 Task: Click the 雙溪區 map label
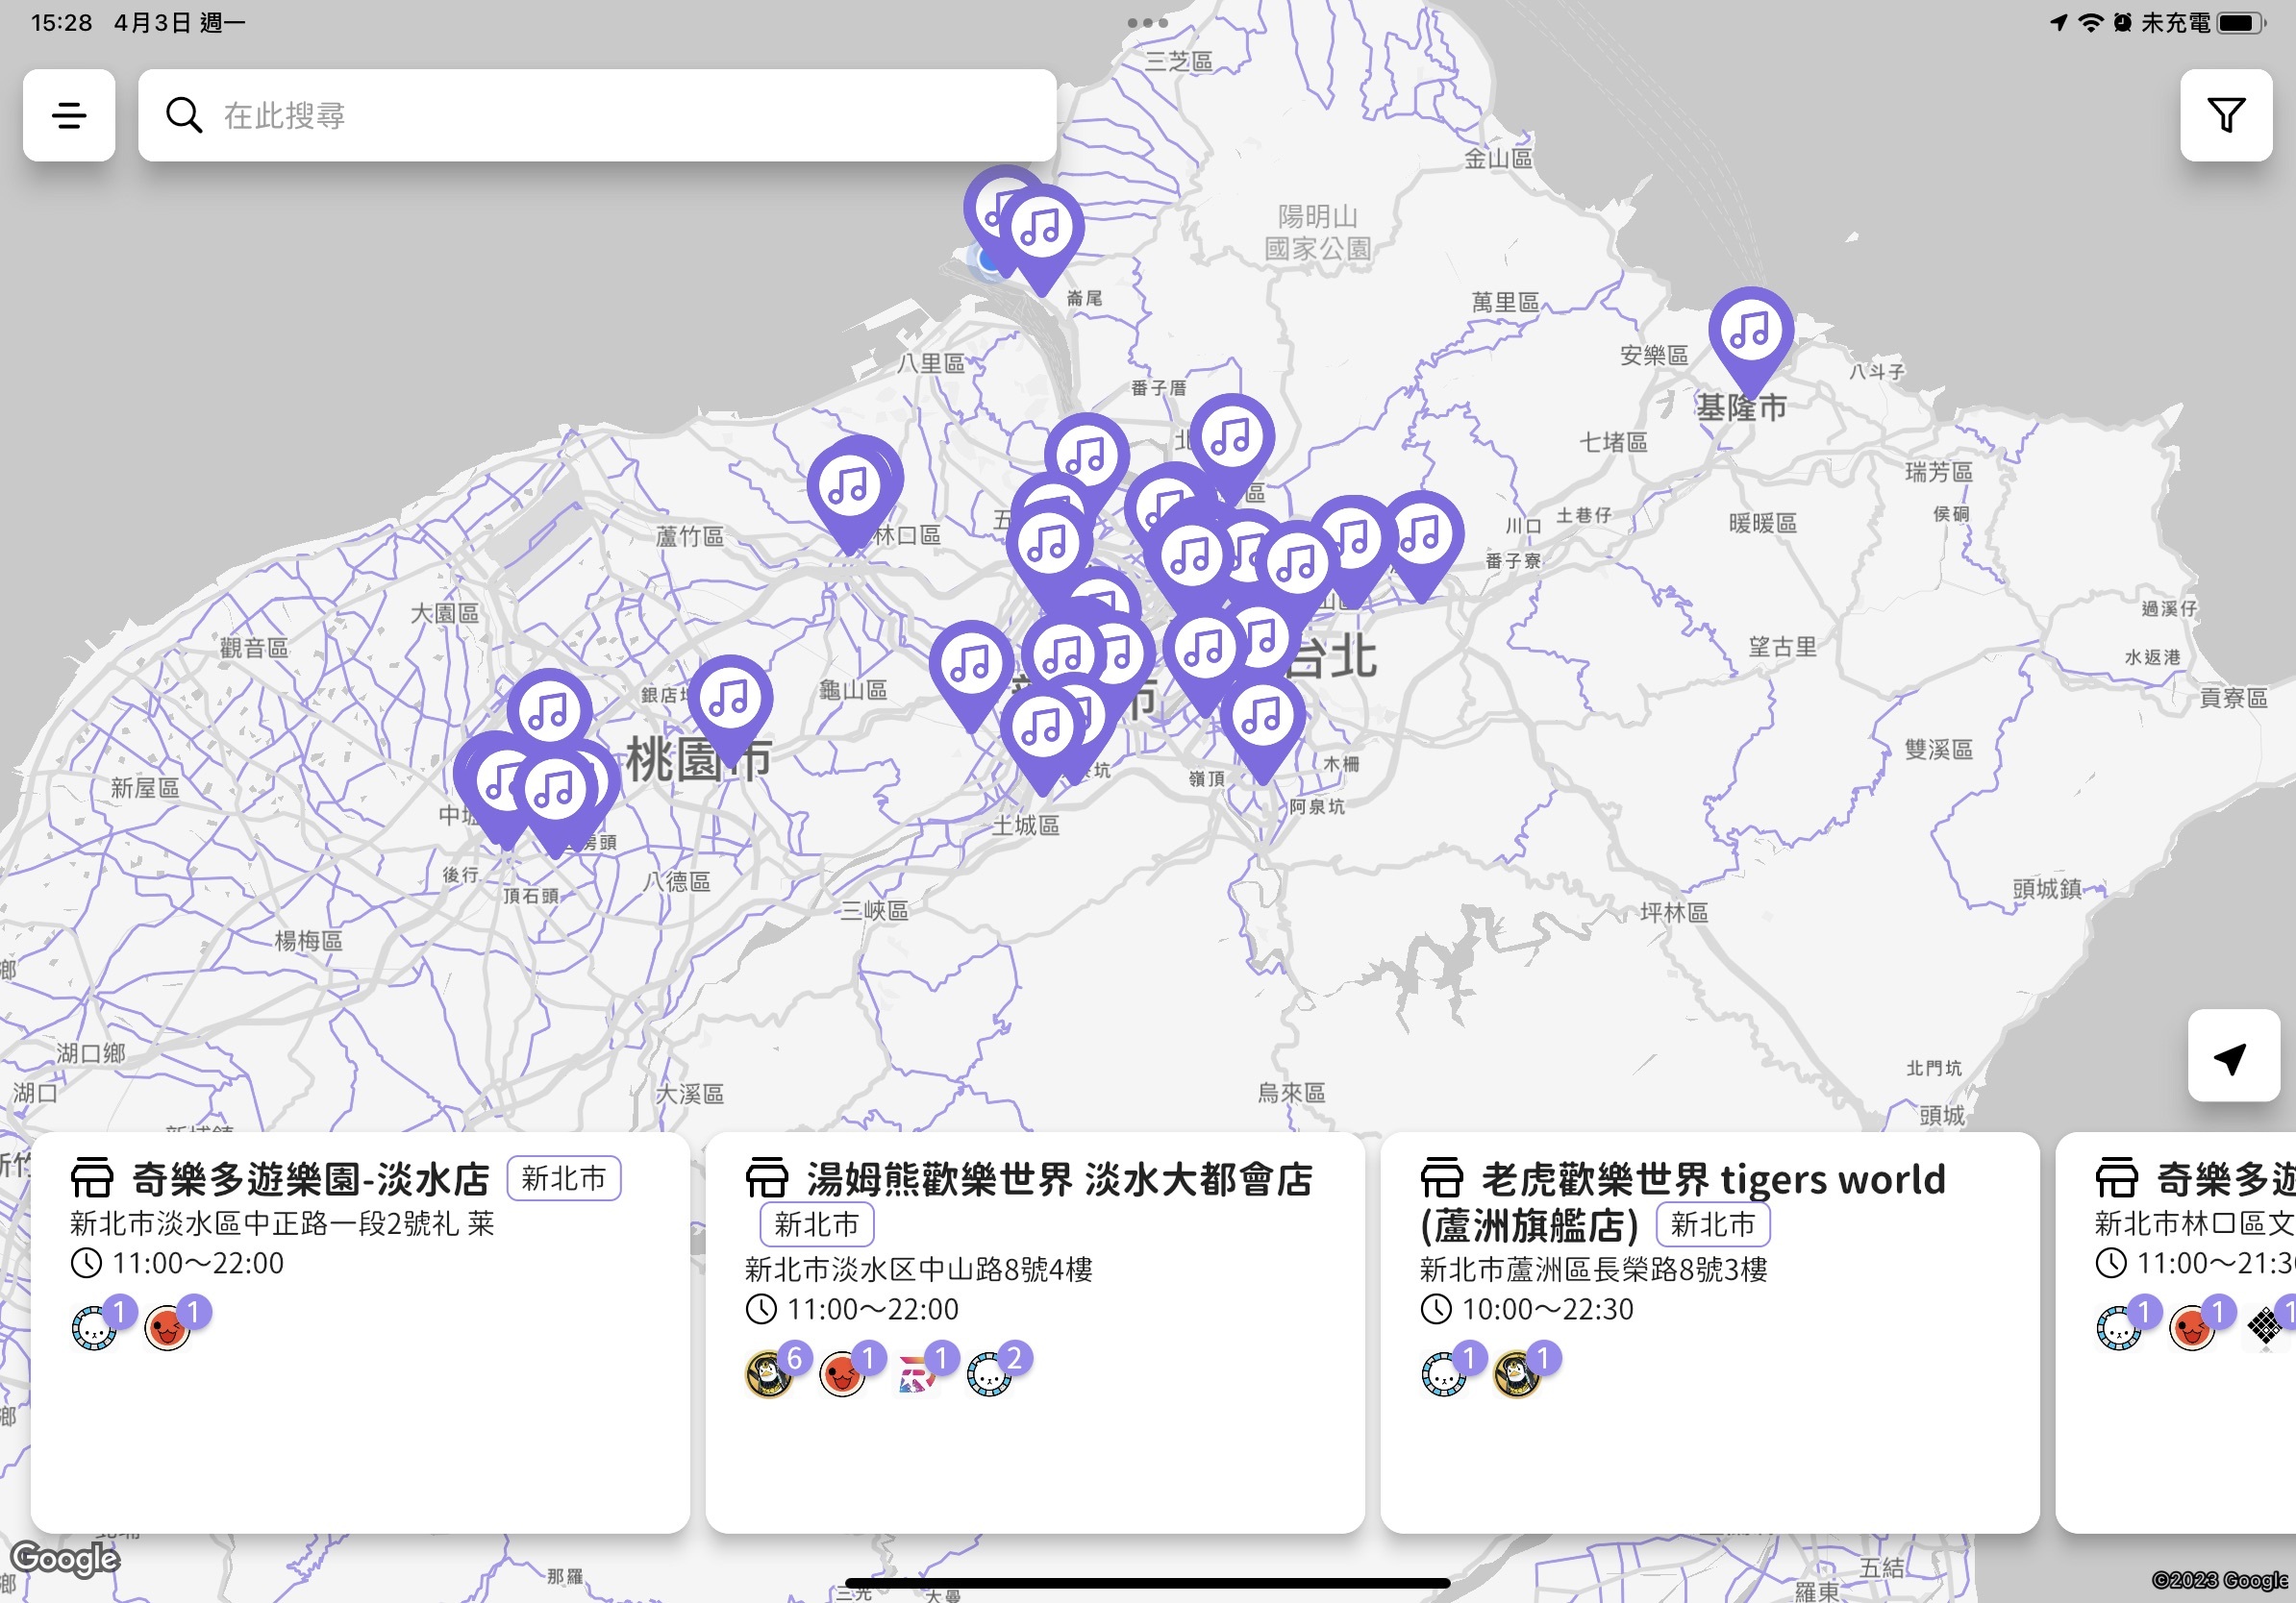(x=1938, y=750)
